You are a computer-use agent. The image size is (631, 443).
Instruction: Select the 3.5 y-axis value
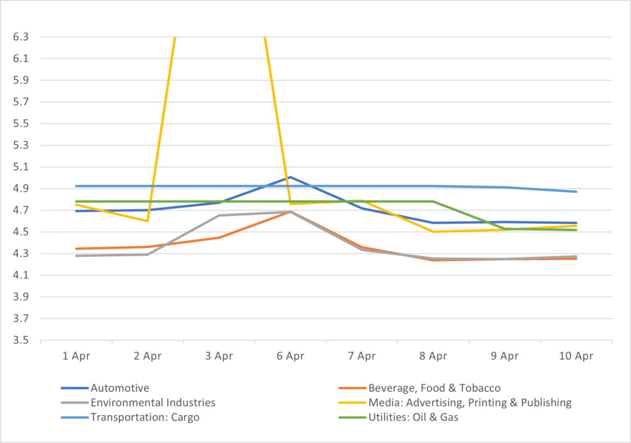pos(20,341)
